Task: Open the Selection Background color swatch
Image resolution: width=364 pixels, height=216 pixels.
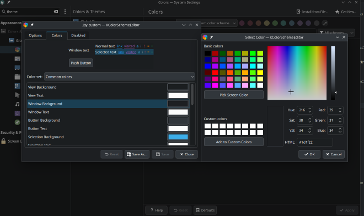Action: (x=178, y=137)
